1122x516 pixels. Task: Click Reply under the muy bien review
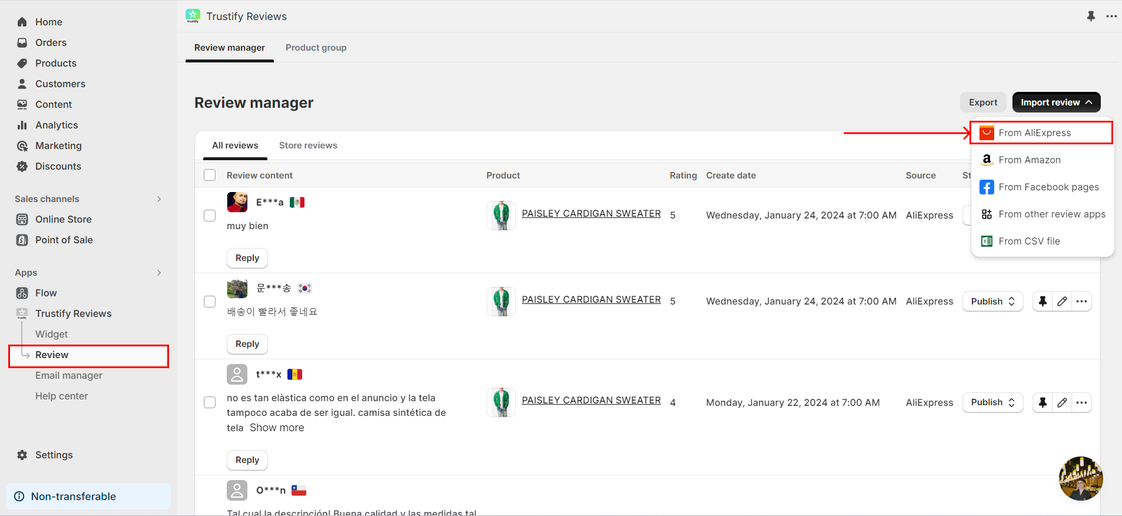[247, 258]
